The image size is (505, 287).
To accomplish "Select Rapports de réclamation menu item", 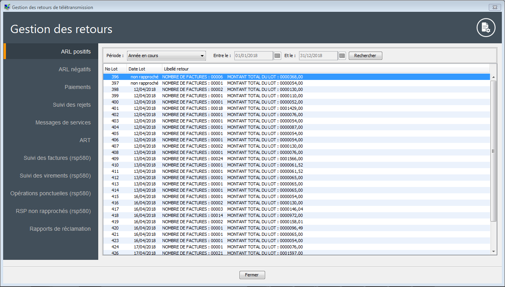I will coord(60,229).
